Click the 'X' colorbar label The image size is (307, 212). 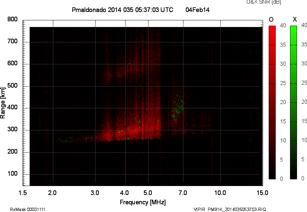tap(295, 19)
